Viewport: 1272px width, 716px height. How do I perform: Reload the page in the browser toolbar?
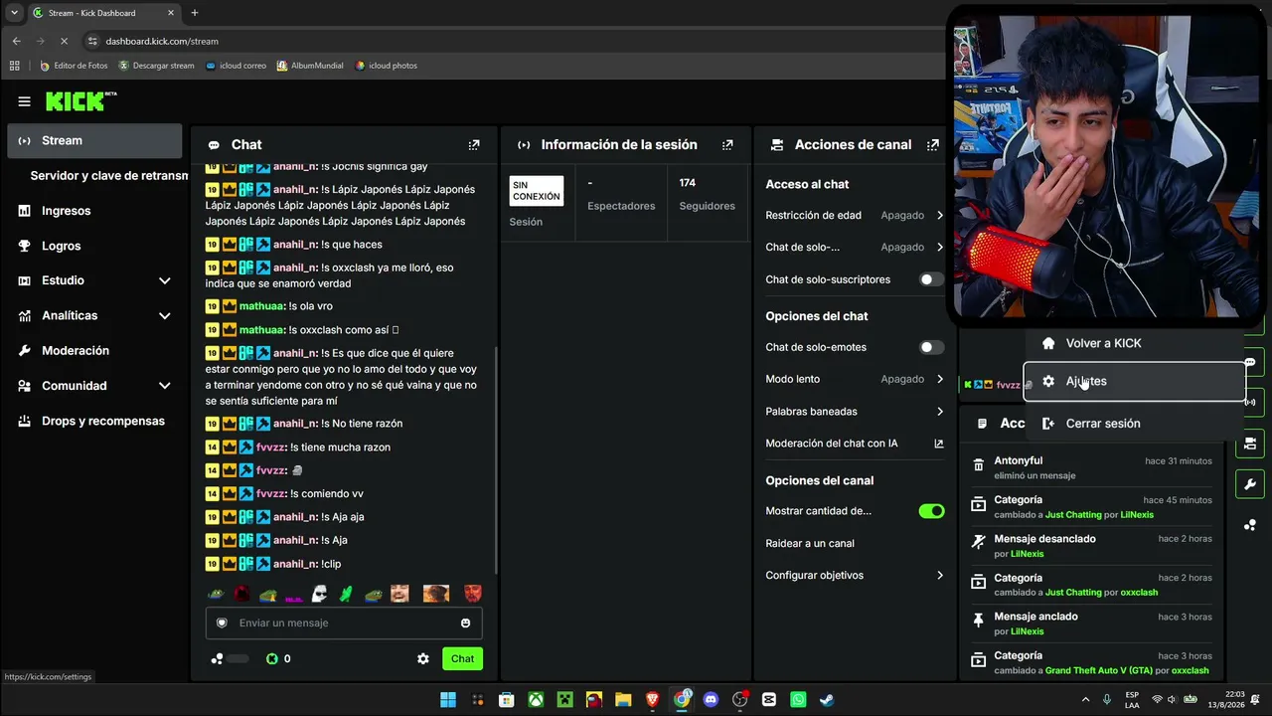click(64, 41)
